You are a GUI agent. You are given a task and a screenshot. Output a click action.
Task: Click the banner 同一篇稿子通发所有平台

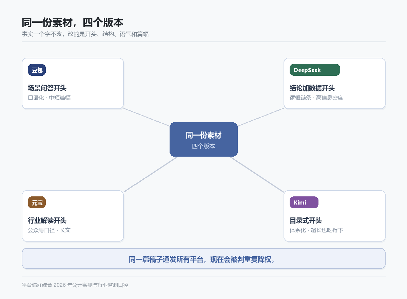pos(203,259)
